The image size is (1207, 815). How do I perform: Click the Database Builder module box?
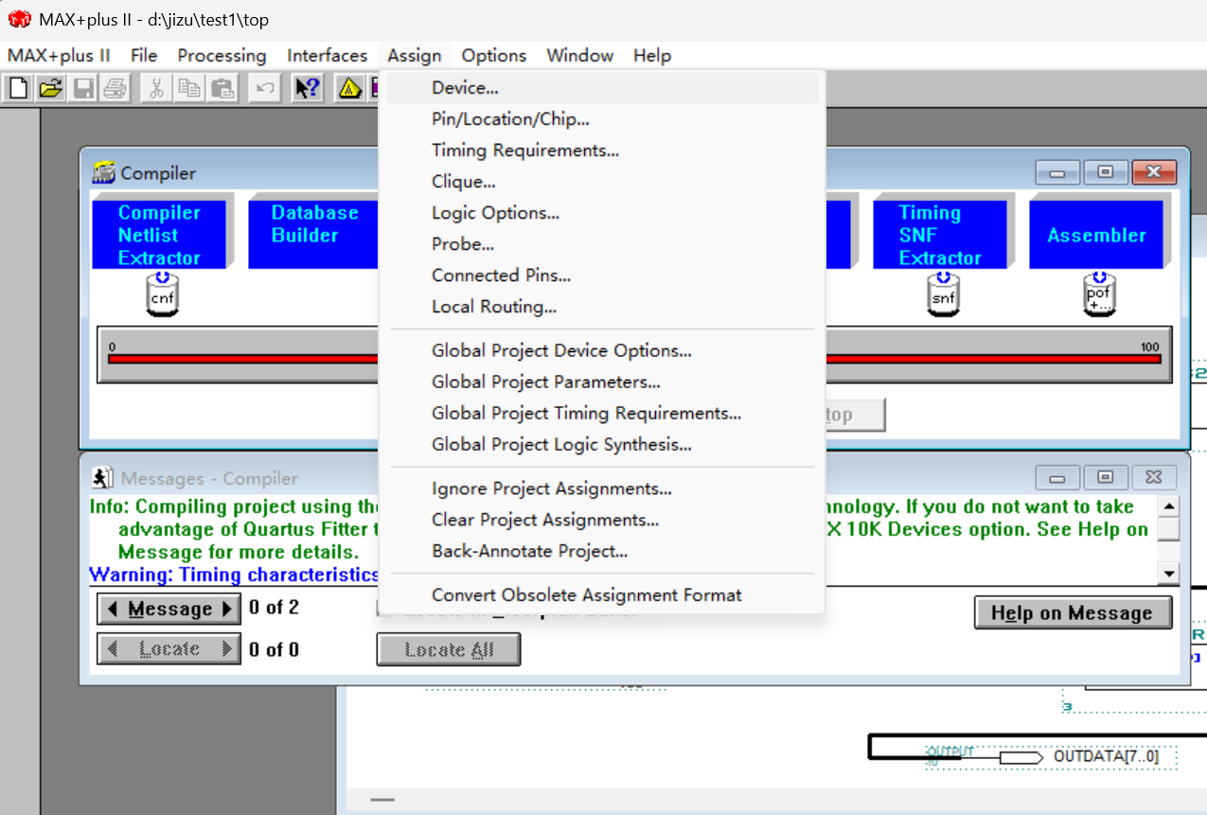pos(314,235)
